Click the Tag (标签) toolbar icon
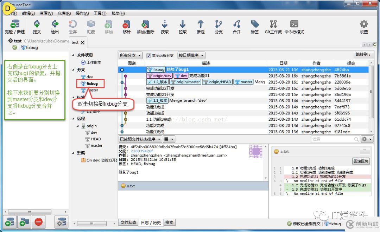Screen dimensions: 380x232 (x=254, y=27)
